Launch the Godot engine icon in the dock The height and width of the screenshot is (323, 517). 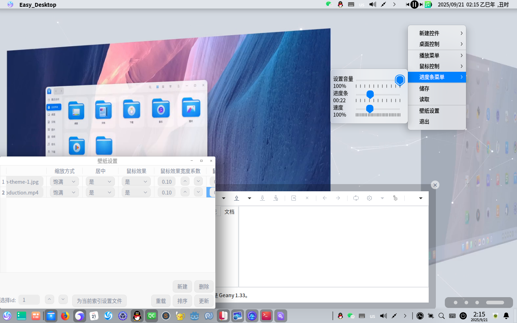(x=194, y=316)
